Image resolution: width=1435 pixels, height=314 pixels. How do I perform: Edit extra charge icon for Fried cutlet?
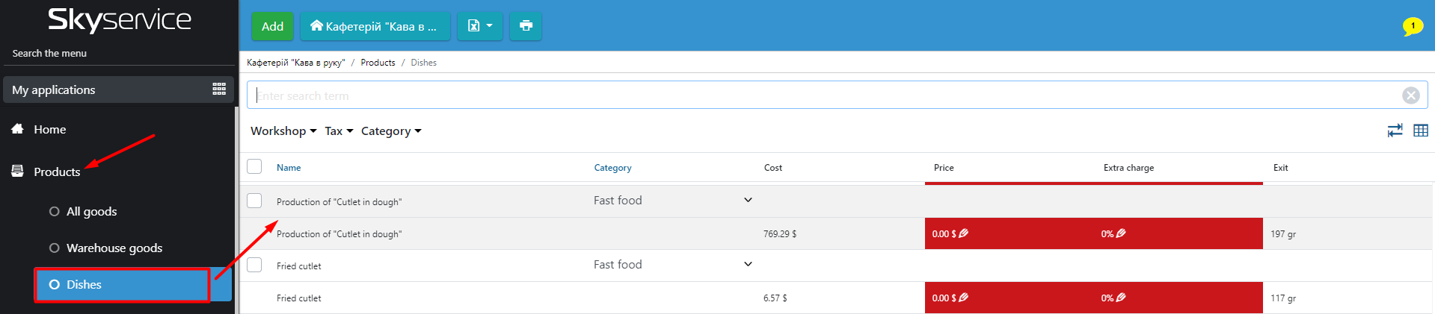click(1120, 298)
